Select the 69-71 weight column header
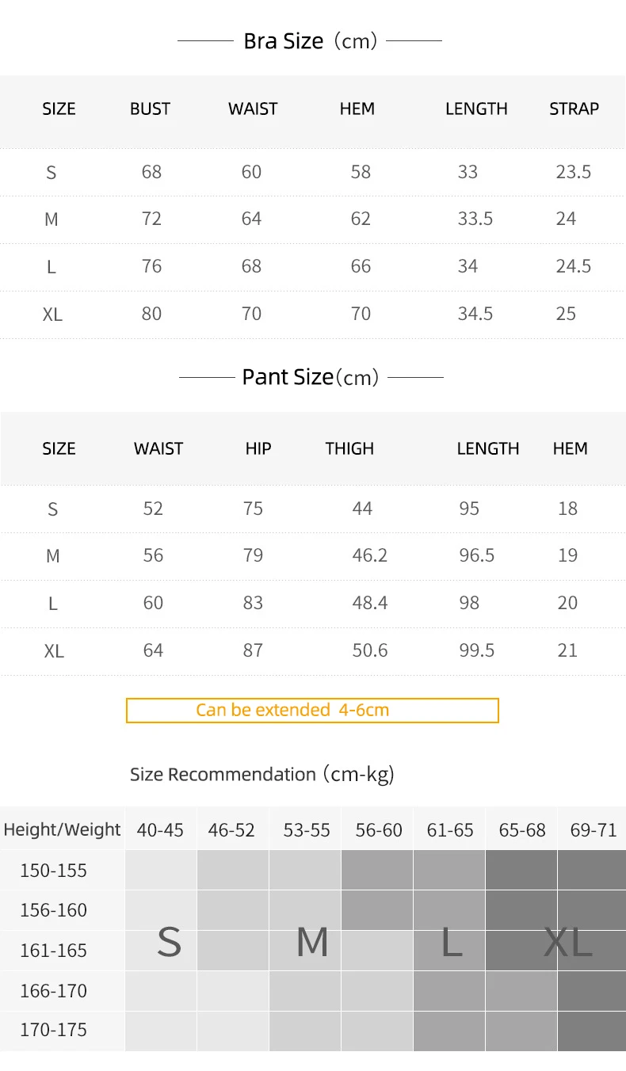This screenshot has width=626, height=1071. (593, 830)
